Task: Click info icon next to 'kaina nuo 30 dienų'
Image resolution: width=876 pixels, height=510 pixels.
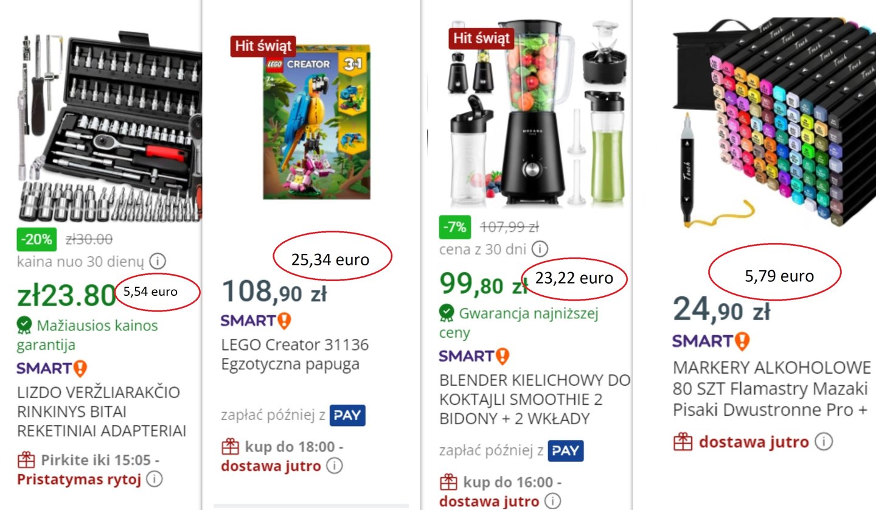Action: (158, 262)
